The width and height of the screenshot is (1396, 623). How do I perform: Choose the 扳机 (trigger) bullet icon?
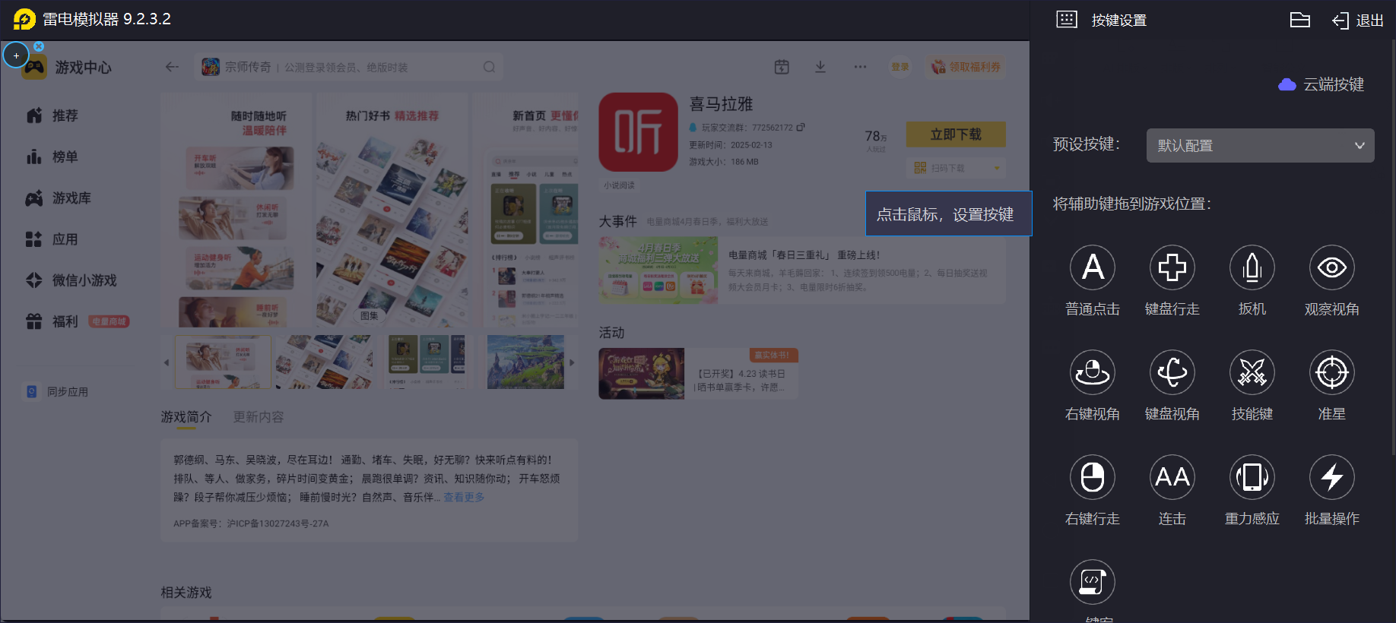[1252, 267]
